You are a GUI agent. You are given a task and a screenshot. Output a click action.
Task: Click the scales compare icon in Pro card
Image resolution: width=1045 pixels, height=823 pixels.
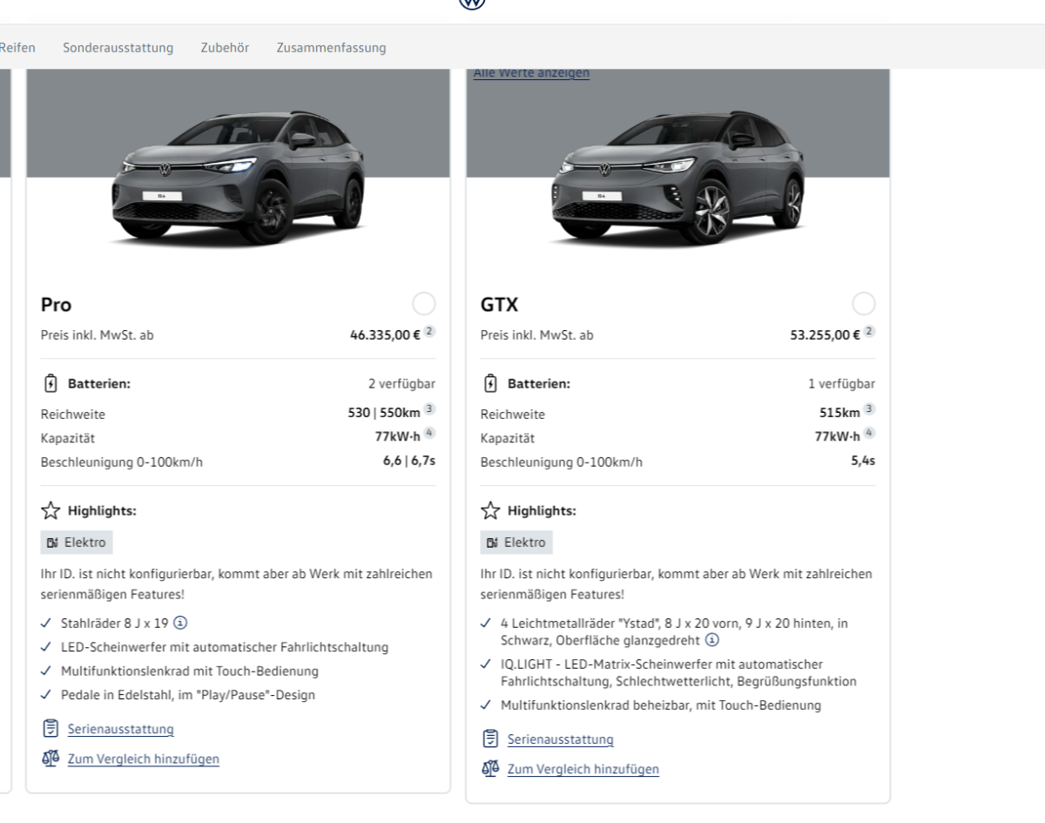pos(51,759)
